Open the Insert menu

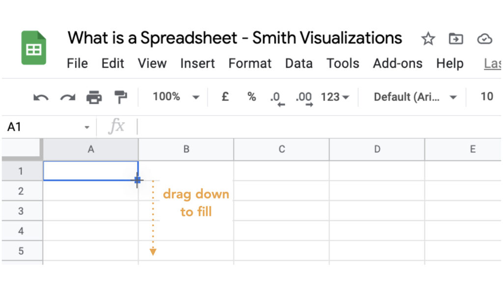point(197,63)
